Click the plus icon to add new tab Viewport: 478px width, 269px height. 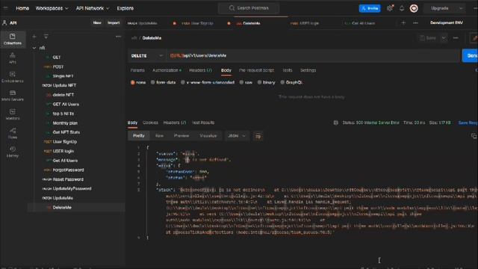[403, 23]
